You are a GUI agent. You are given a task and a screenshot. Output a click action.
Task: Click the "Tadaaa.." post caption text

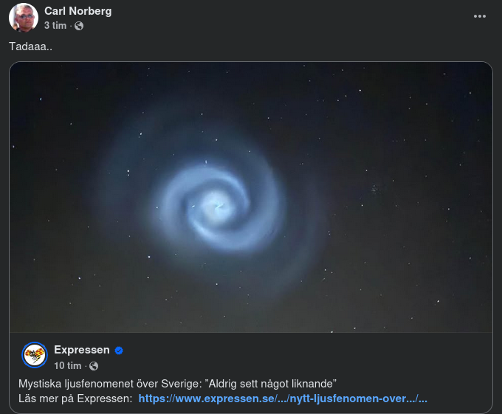tap(30, 46)
